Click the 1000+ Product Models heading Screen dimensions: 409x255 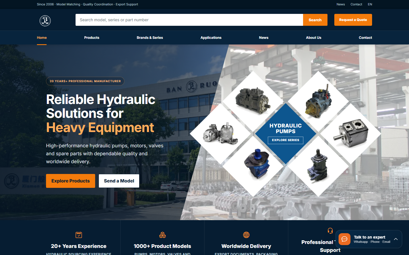[x=162, y=246]
